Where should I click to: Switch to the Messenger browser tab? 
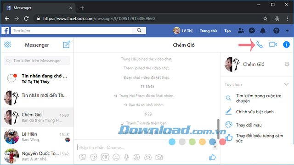coord(39,8)
